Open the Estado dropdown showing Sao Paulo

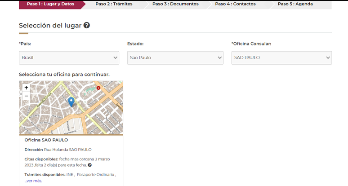tap(175, 58)
